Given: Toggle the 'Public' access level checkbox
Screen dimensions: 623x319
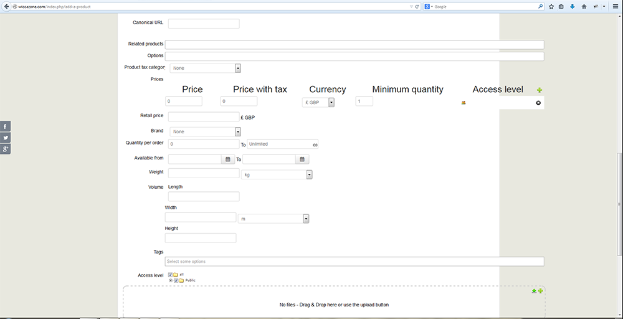Looking at the screenshot, I should (176, 280).
